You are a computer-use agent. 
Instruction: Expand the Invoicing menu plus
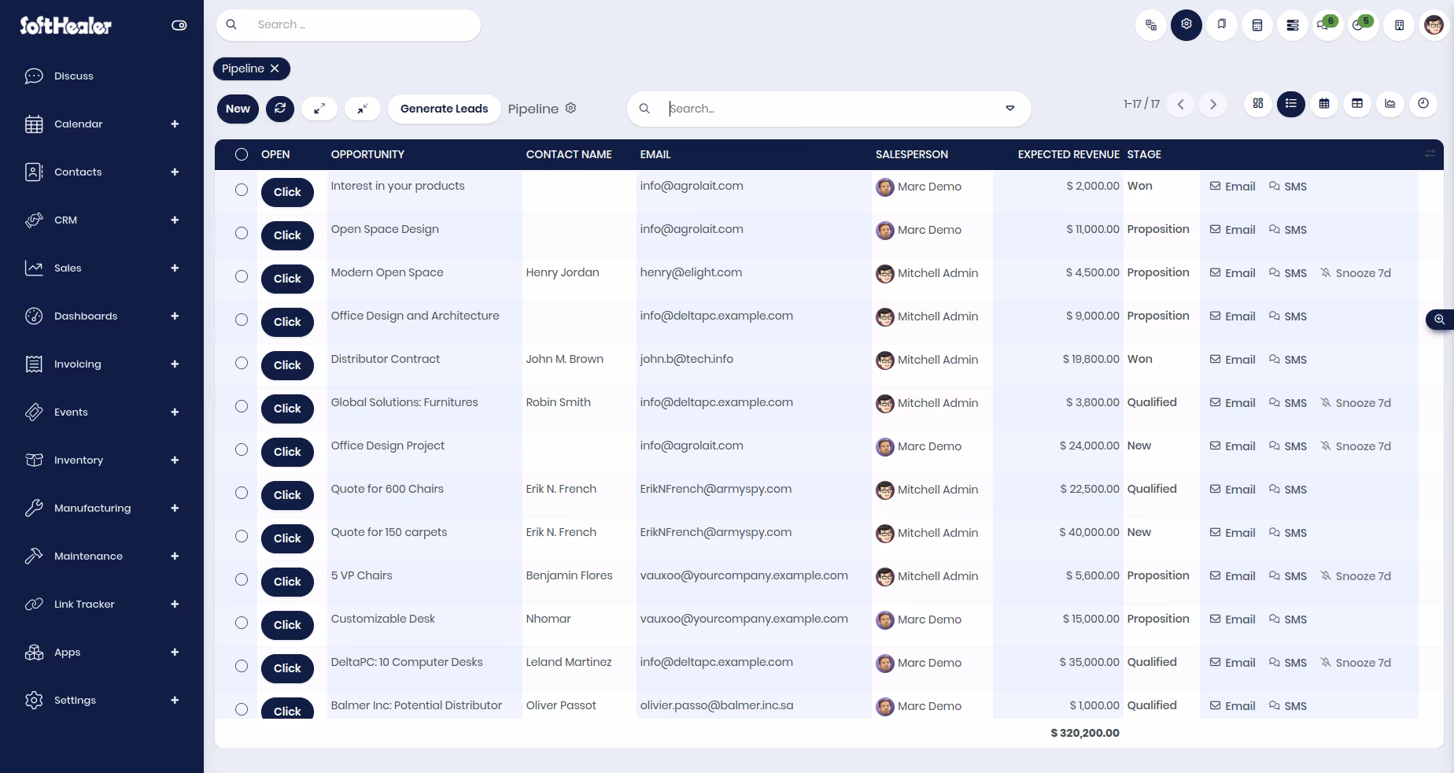click(175, 364)
